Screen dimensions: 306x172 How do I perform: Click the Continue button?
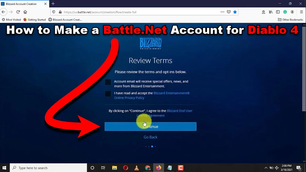click(151, 126)
